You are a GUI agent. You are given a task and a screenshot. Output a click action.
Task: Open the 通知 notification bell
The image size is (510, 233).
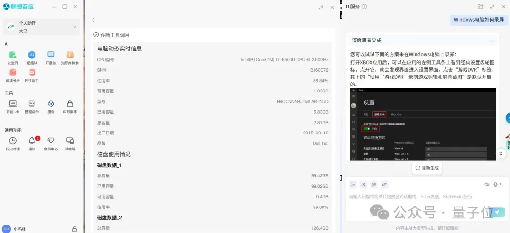[32, 141]
